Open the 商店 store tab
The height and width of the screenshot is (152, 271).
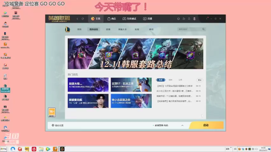pyautogui.click(x=111, y=19)
